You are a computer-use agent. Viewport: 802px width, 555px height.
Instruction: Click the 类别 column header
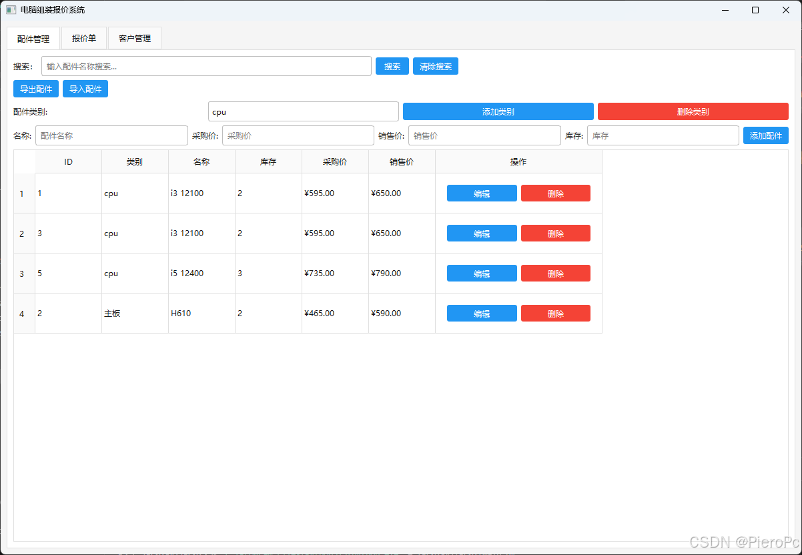coord(135,162)
